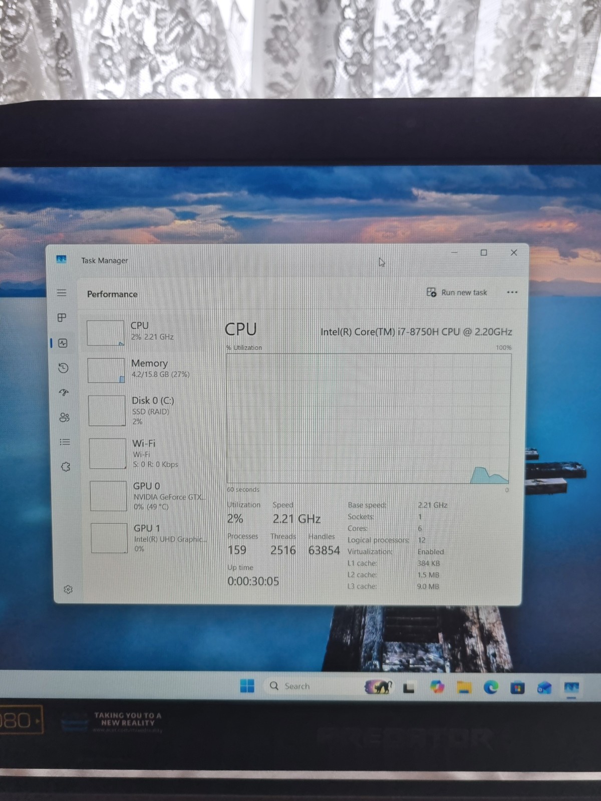This screenshot has width=601, height=801.
Task: Open File Explorer from the taskbar
Action: (464, 688)
